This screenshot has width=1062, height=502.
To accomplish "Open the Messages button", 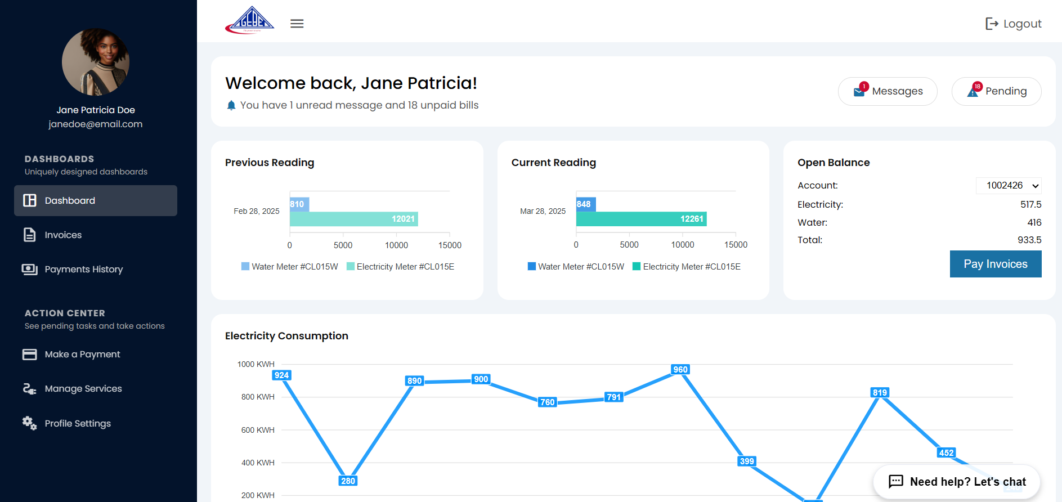I will pyautogui.click(x=887, y=91).
